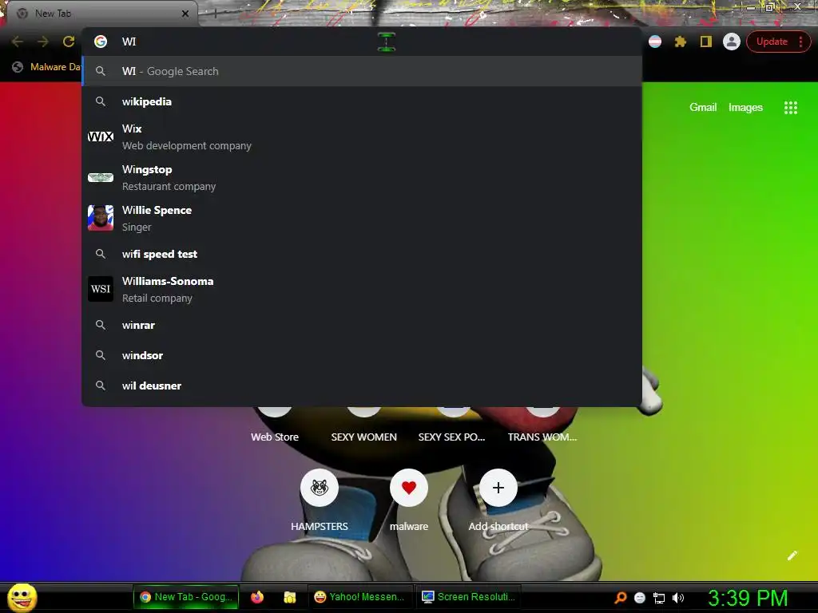818x613 pixels.
Task: Switch to Yahoo! Messenger taskbar item
Action: click(360, 597)
